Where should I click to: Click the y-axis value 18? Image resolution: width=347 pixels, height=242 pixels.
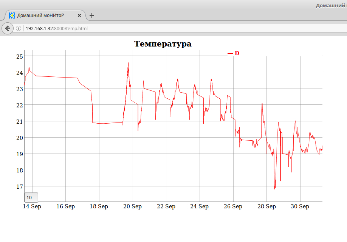click(x=20, y=171)
